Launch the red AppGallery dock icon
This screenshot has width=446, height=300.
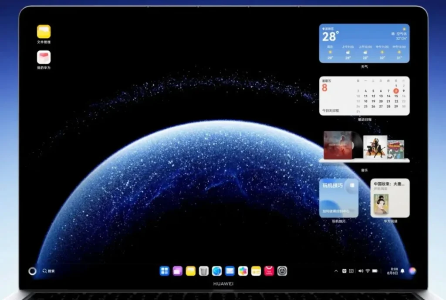tap(269, 271)
